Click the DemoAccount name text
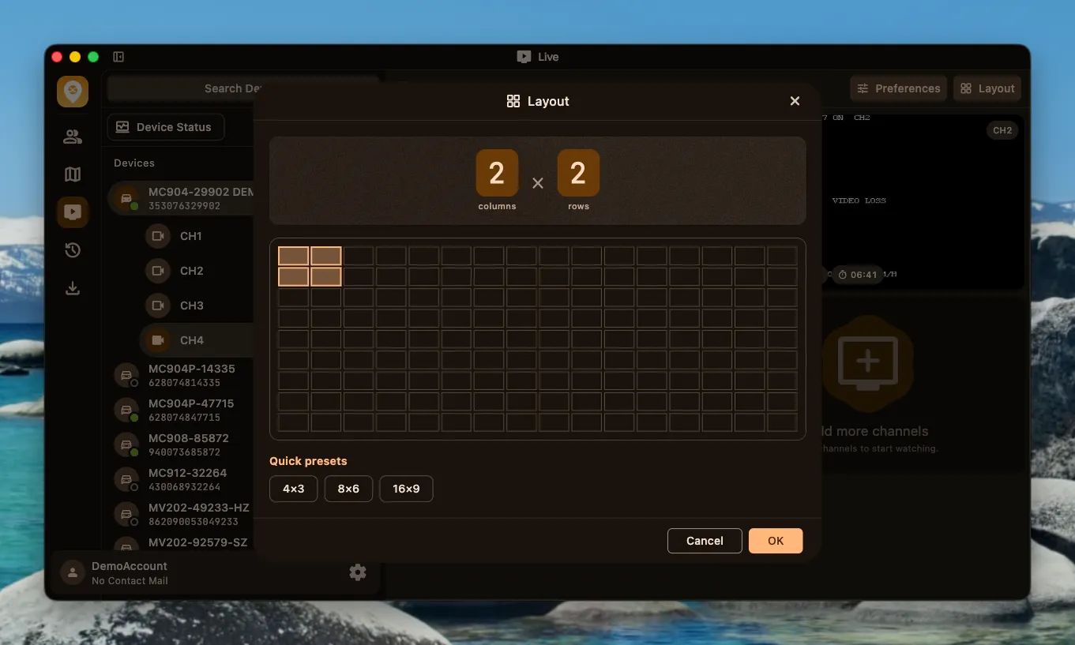The height and width of the screenshot is (645, 1075). click(130, 566)
